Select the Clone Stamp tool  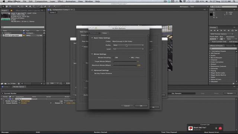(x=42, y=7)
